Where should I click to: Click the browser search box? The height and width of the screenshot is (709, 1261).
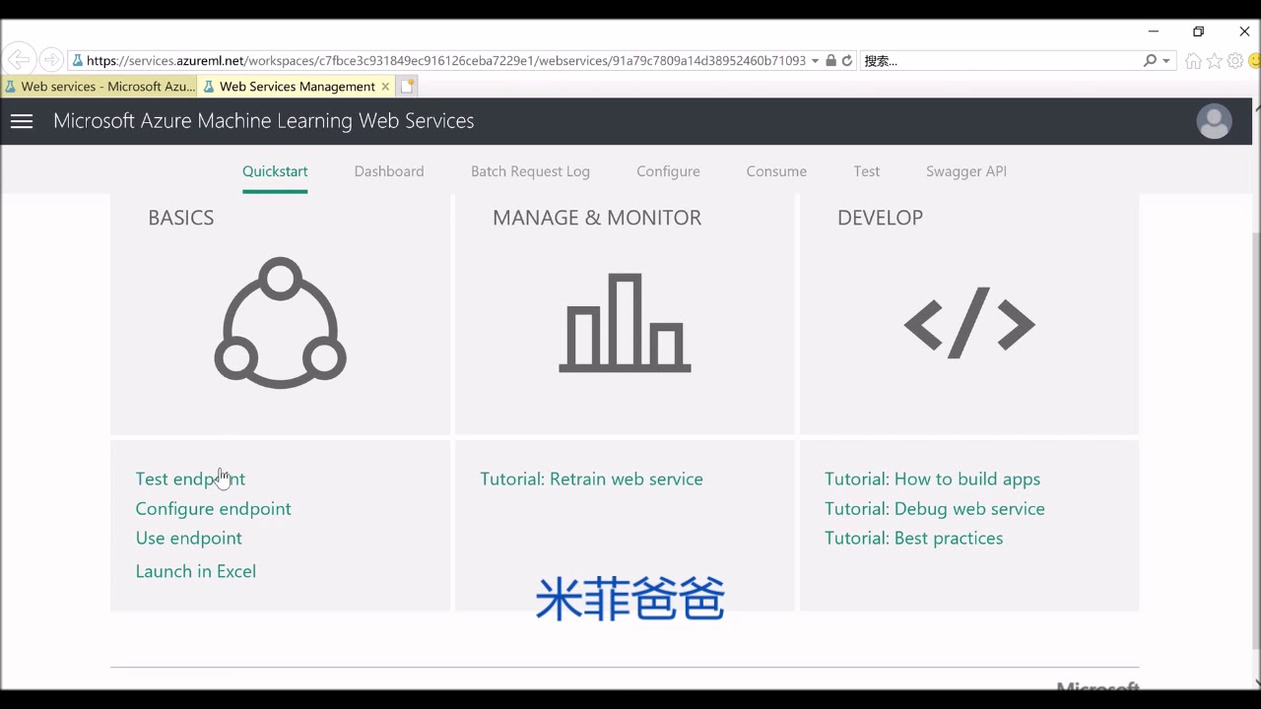coord(1000,61)
